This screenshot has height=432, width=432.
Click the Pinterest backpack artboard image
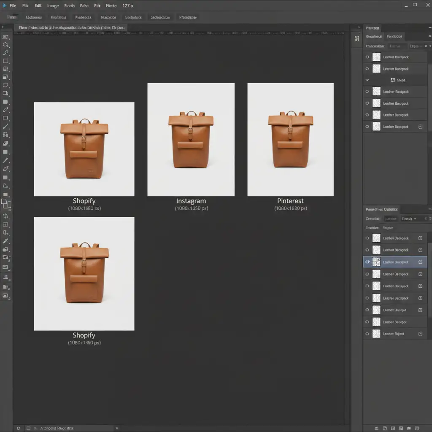(290, 140)
